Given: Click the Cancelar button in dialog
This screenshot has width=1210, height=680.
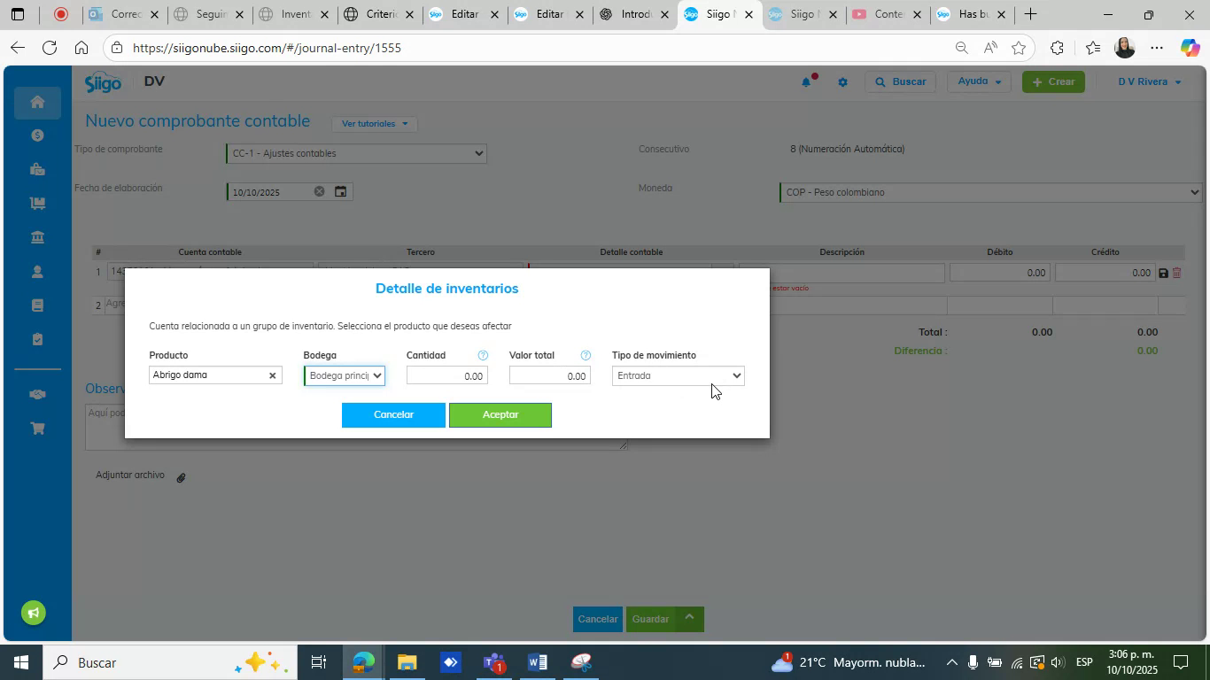Looking at the screenshot, I should pyautogui.click(x=393, y=415).
